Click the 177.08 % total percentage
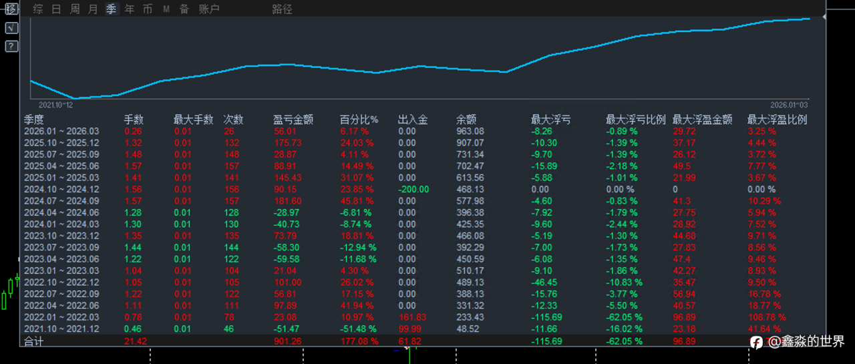Screen dimensions: 855x364 (x=359, y=341)
